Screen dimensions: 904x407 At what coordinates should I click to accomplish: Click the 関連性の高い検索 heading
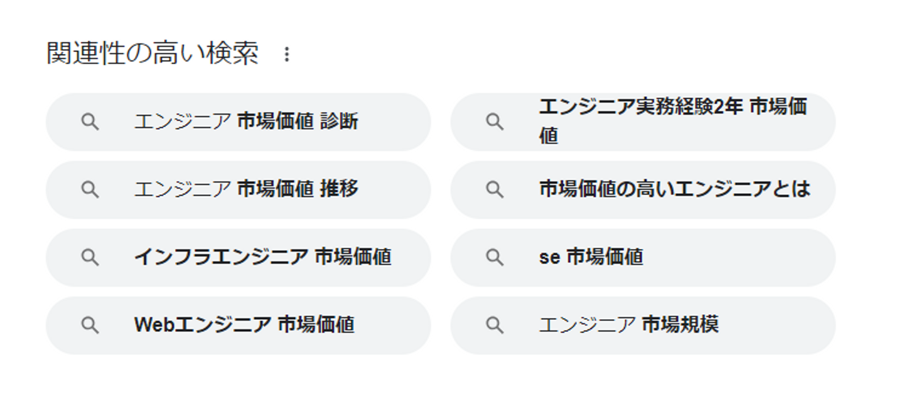point(153,54)
